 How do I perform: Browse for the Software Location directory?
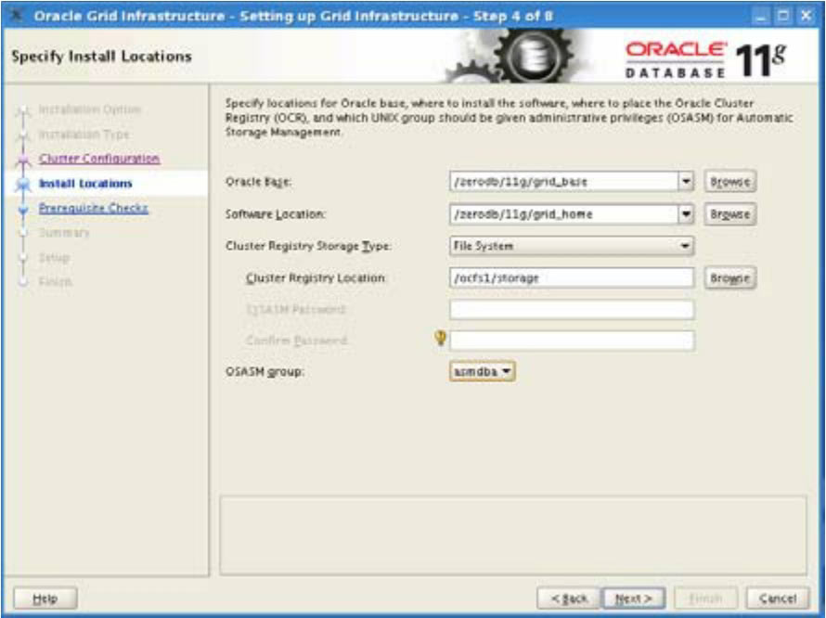pyautogui.click(x=729, y=214)
